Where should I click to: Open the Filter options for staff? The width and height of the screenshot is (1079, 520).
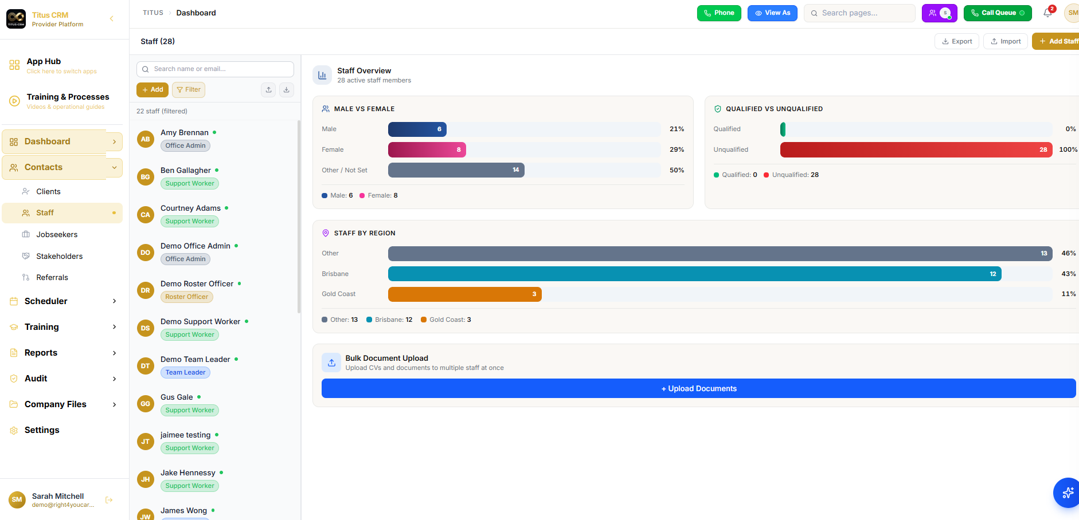pos(189,90)
